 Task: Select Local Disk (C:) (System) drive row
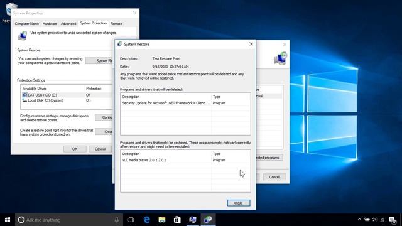[67, 100]
